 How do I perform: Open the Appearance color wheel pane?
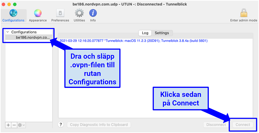(x=38, y=16)
